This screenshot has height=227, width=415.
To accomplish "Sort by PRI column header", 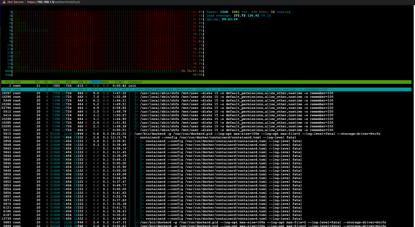I will 37,82.
